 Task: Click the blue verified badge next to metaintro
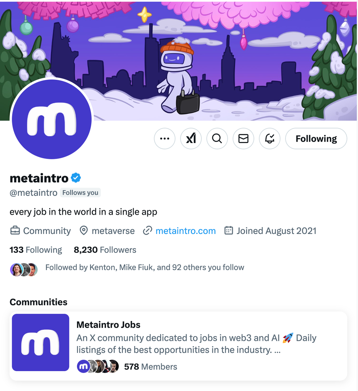click(76, 177)
